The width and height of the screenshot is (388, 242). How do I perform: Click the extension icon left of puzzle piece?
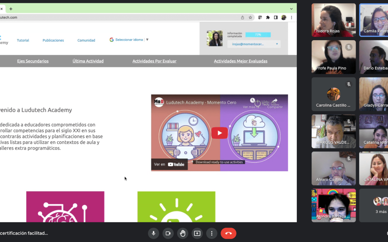pyautogui.click(x=260, y=18)
